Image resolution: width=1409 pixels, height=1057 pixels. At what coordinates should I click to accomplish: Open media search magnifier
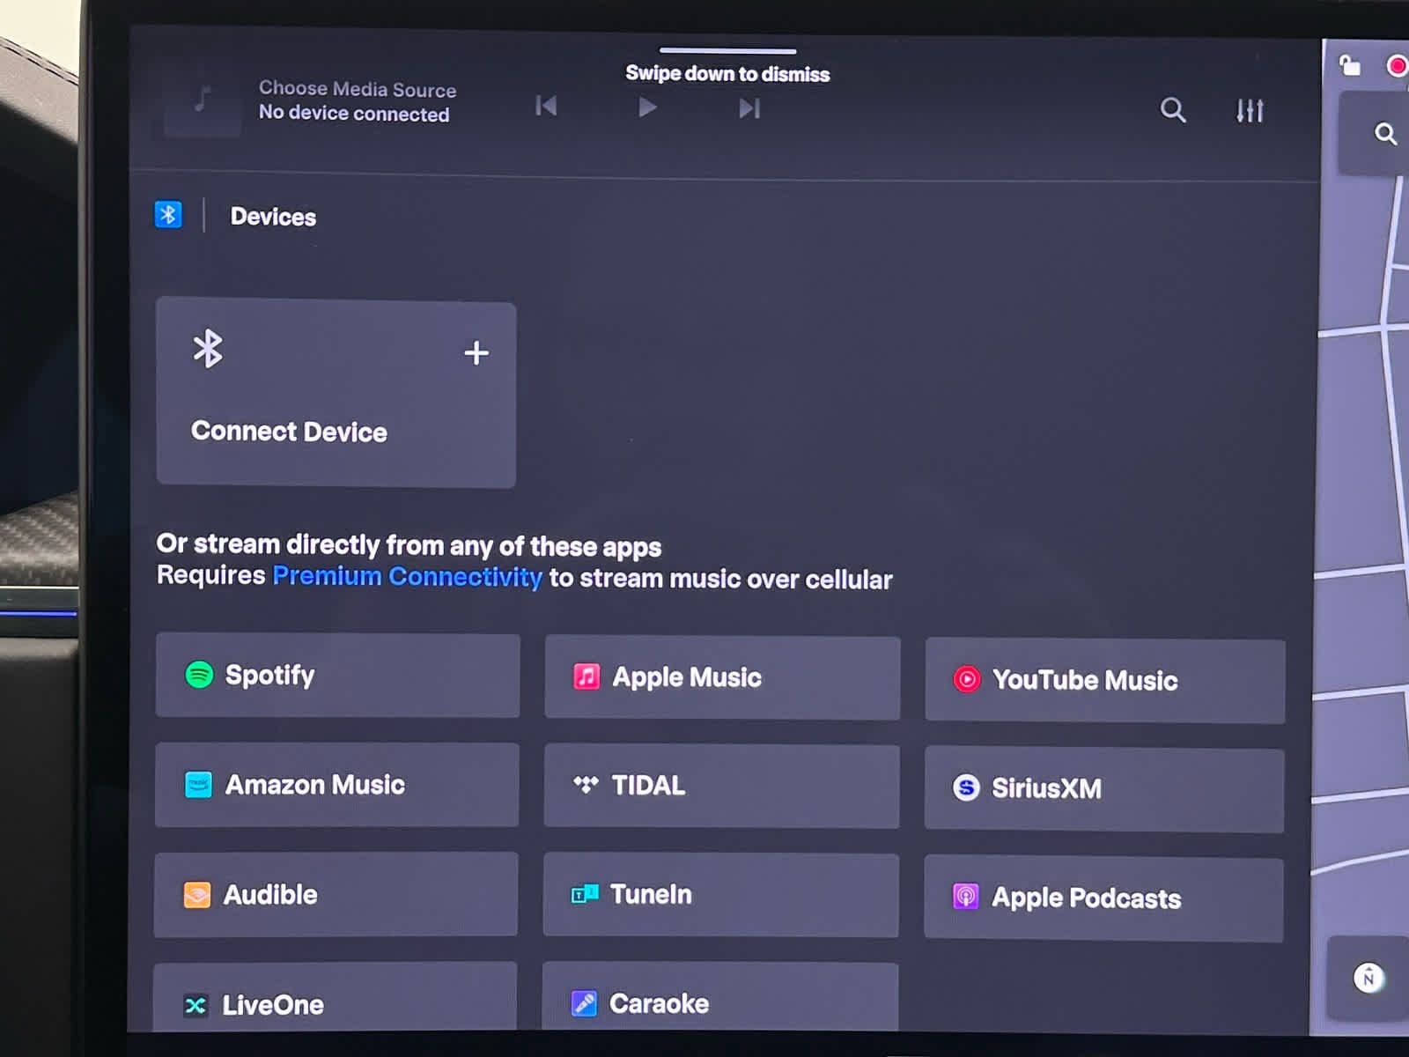coord(1172,110)
